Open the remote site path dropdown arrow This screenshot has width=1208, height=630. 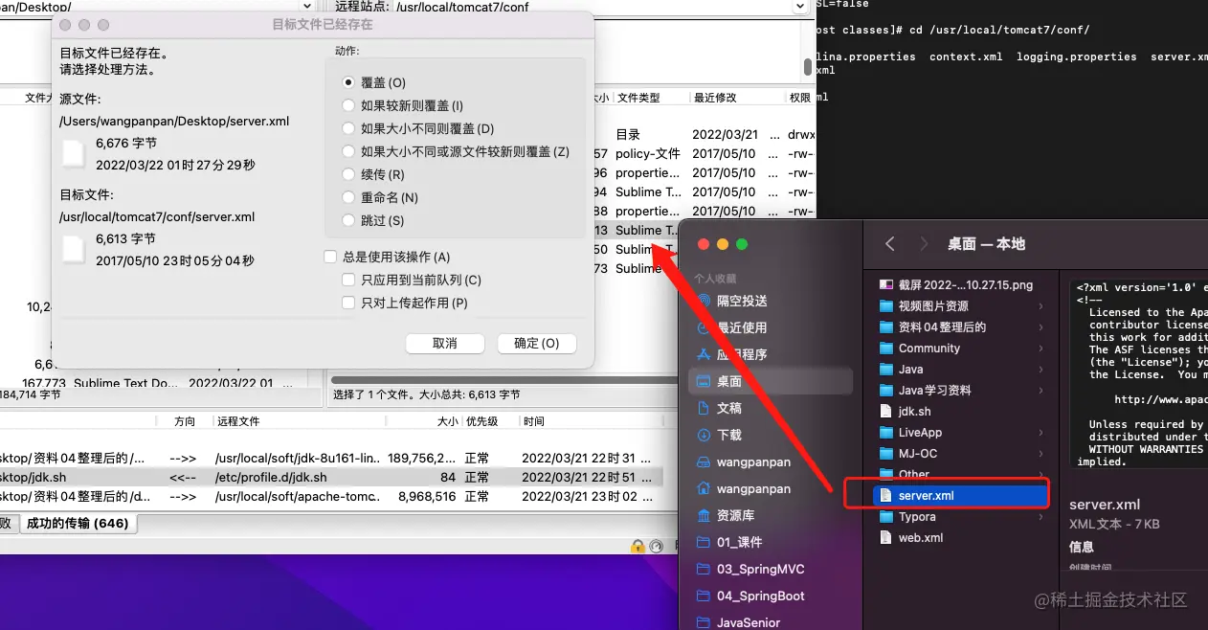(x=800, y=7)
